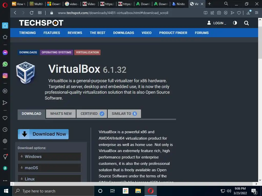Open Messenger in Opera sidebar
This screenshot has width=262, height=196.
point(5,53)
